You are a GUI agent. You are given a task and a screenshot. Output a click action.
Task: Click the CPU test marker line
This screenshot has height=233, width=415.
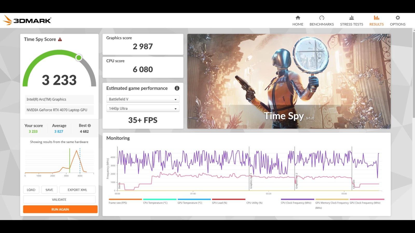click(x=352, y=169)
